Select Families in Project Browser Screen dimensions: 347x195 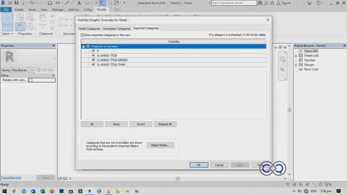point(310,60)
